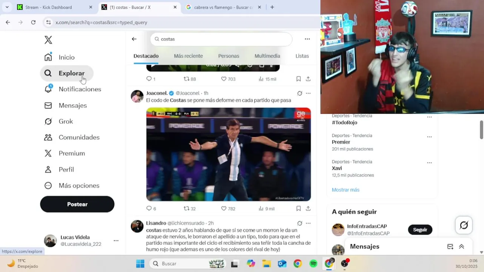This screenshot has height=272, width=484.
Task: Switch to Stream - Kick Dashboard tab
Action: [55, 7]
